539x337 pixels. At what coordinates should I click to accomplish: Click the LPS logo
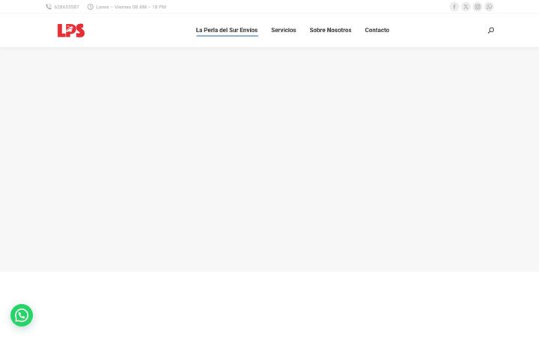click(x=71, y=30)
